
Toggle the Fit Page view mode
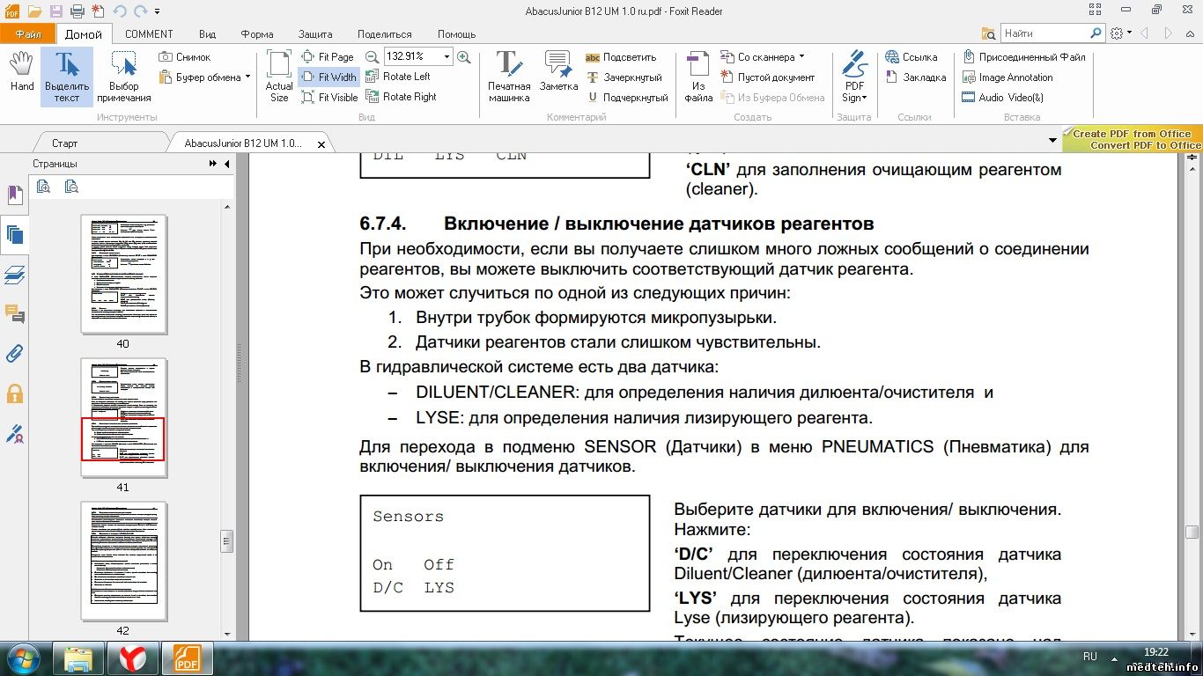[328, 57]
